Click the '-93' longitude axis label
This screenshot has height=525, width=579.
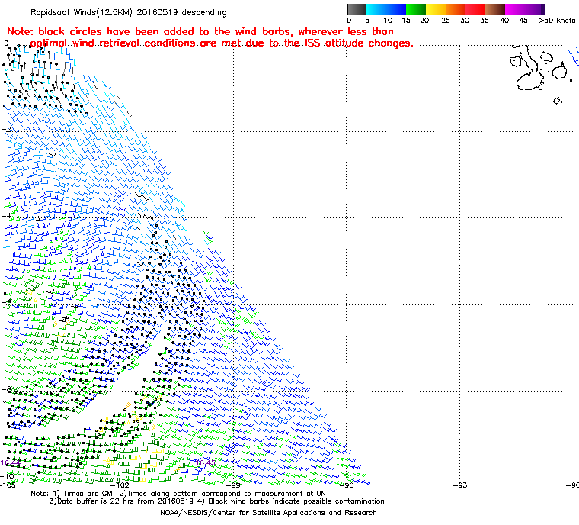(x=459, y=485)
